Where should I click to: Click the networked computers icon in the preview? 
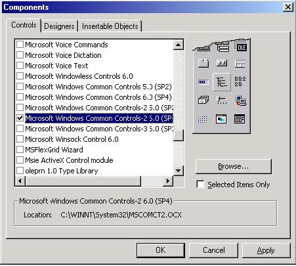tap(241, 100)
